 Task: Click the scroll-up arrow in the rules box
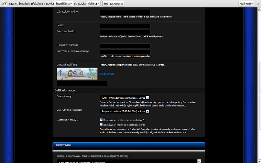coord(199,161)
